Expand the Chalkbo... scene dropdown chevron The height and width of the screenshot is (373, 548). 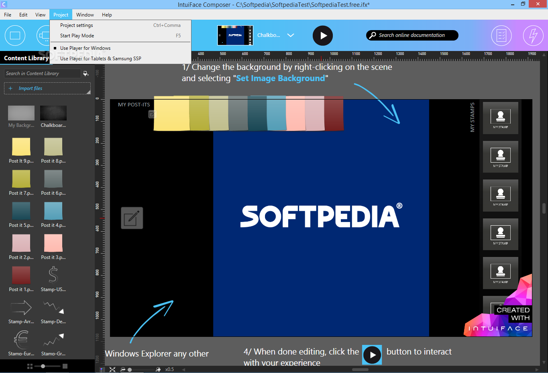[x=291, y=35]
